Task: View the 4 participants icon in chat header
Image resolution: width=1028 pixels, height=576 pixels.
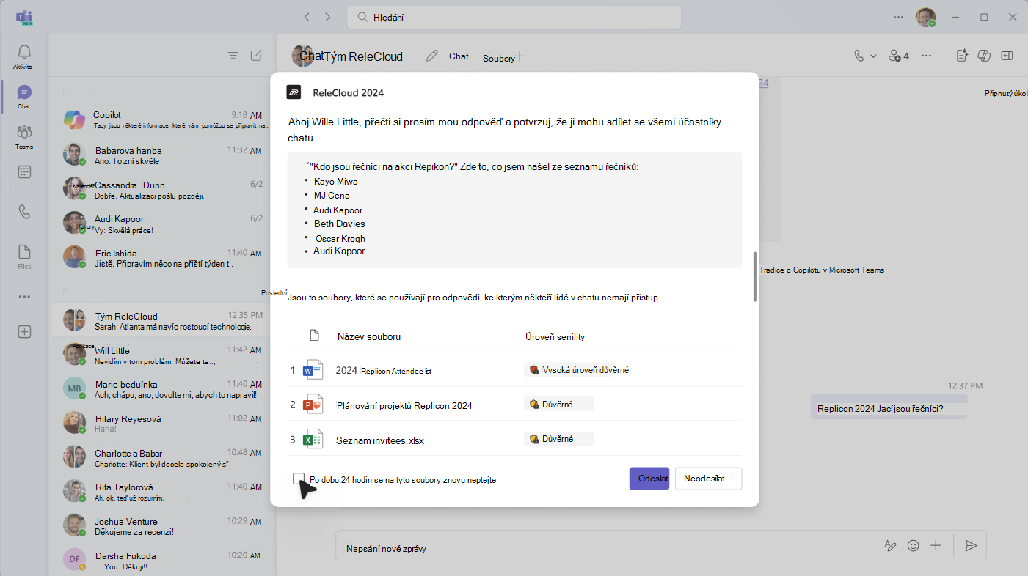Action: tap(899, 56)
